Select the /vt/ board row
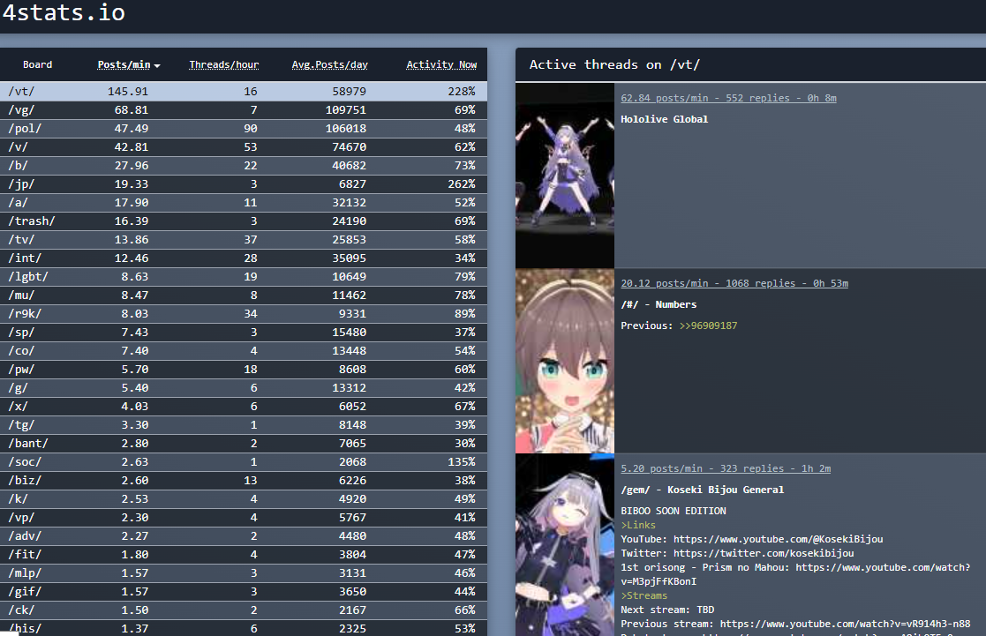 tap(244, 91)
